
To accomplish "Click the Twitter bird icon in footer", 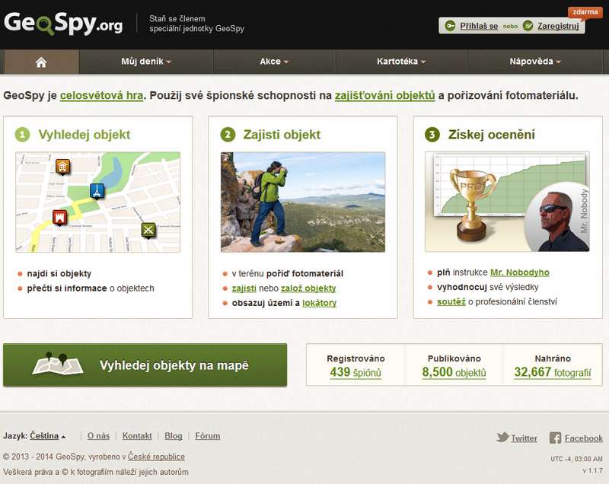I will [502, 438].
